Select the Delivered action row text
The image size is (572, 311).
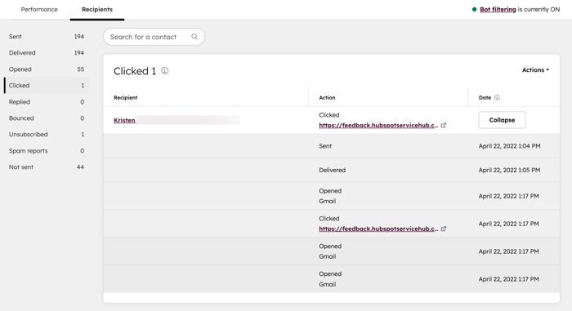(x=332, y=171)
